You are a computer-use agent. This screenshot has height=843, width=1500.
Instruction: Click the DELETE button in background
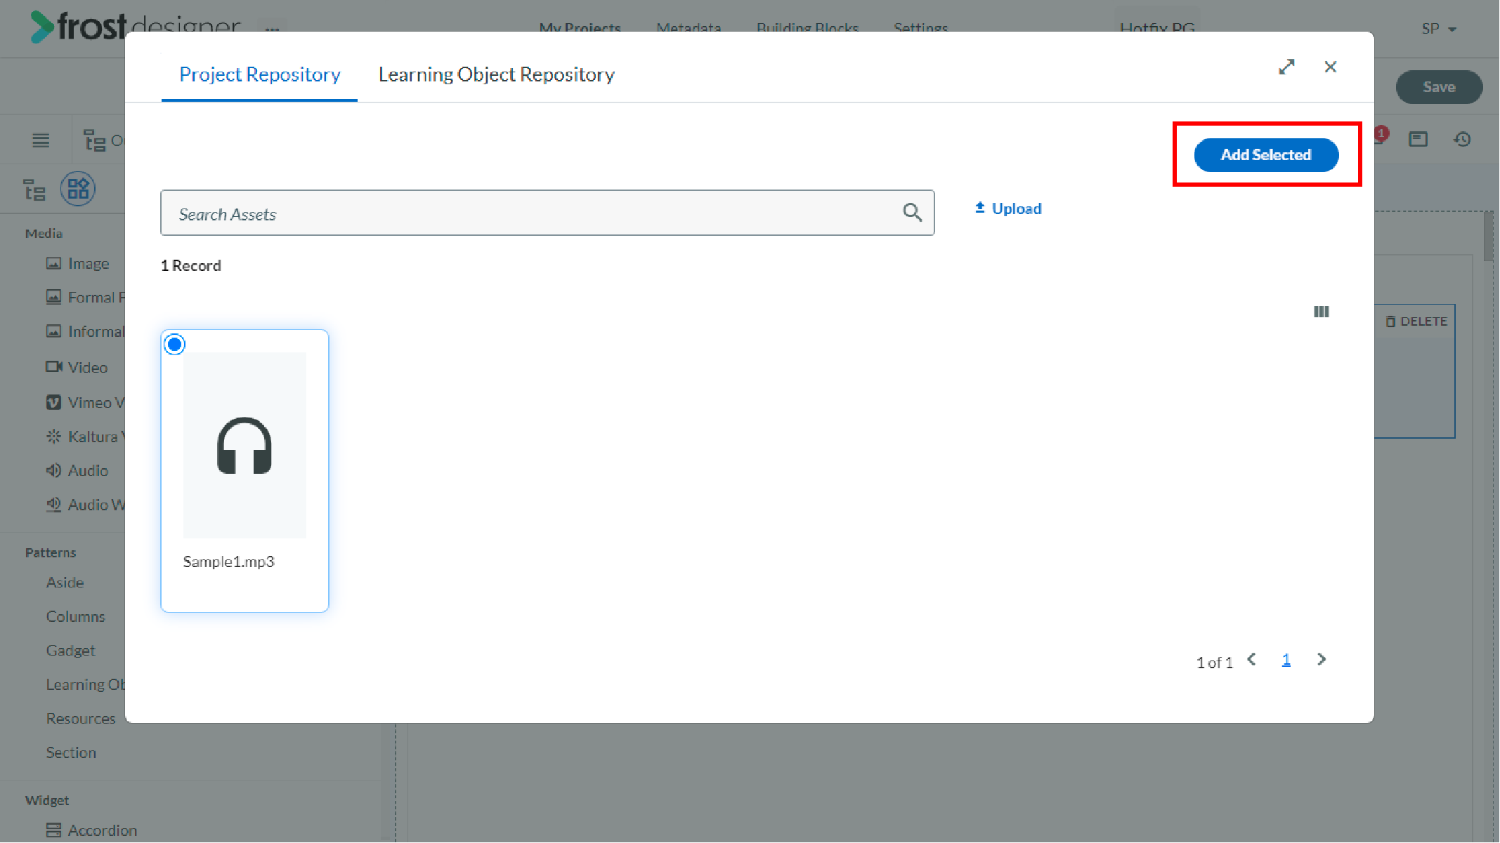point(1416,321)
